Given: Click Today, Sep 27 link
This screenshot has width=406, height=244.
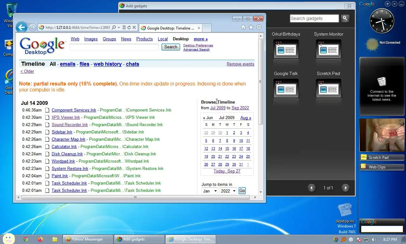Looking at the screenshot, I should (x=227, y=171).
